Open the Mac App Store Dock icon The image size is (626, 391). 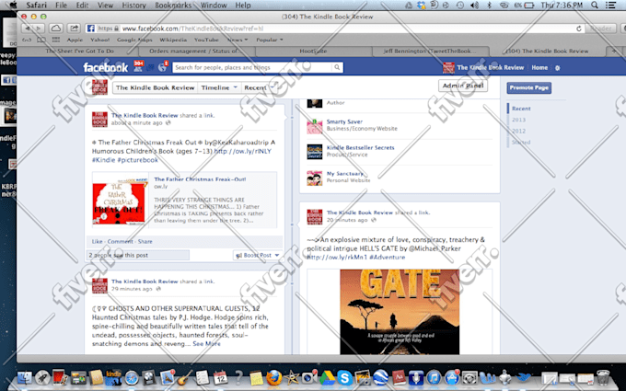[451, 377]
